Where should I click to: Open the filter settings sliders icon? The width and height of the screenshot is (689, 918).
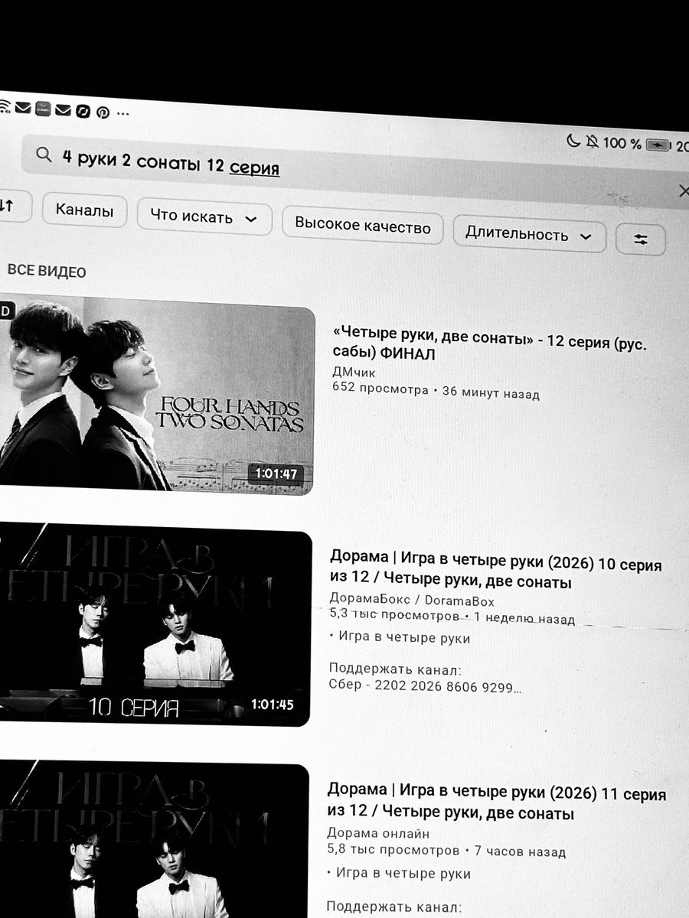point(641,240)
